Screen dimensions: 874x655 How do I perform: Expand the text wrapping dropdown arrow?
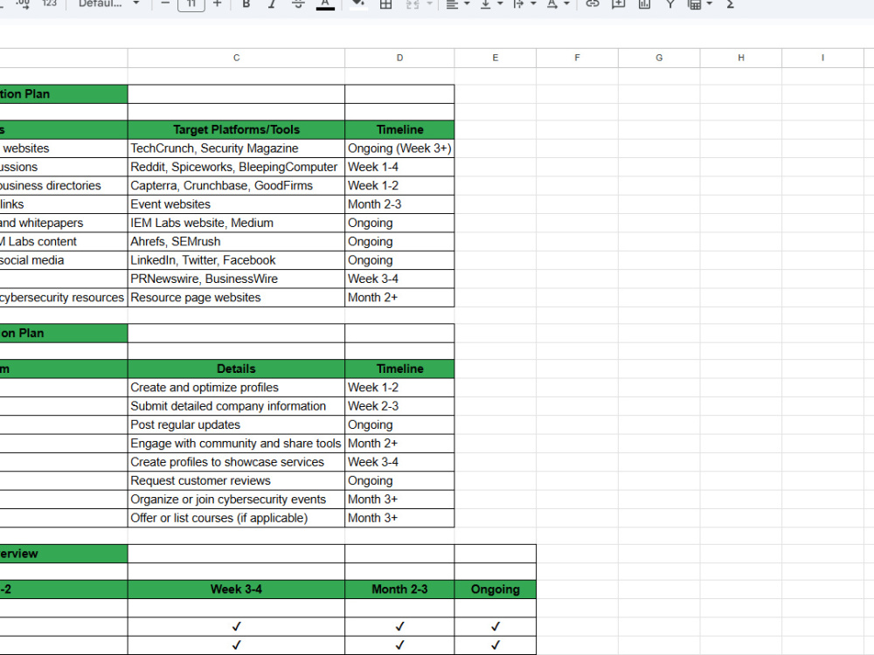533,3
